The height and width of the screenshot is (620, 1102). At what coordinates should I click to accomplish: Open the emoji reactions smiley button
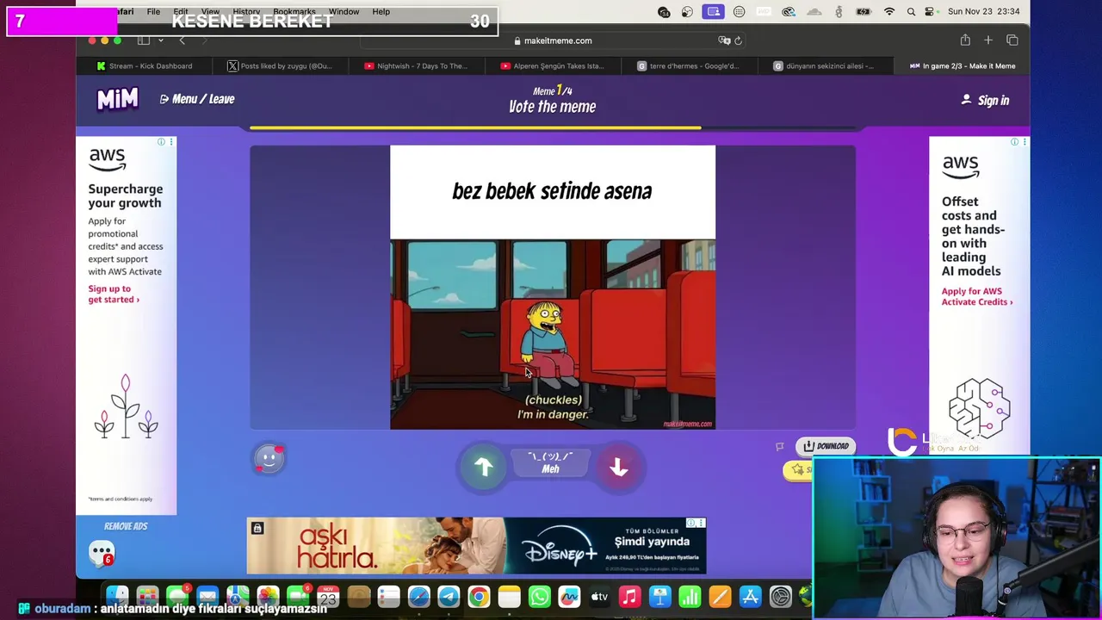point(269,459)
